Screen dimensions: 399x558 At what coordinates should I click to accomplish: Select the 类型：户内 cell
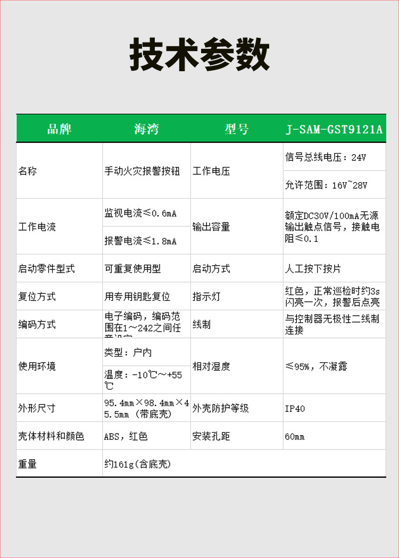[146, 352]
